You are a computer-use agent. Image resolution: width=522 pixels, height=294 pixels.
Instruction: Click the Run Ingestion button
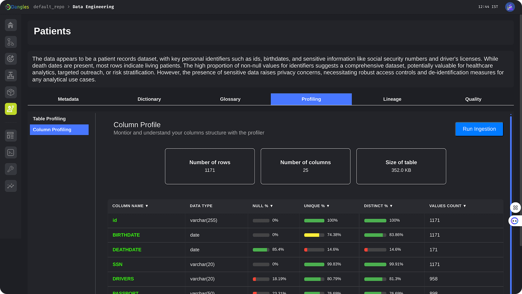[479, 129]
